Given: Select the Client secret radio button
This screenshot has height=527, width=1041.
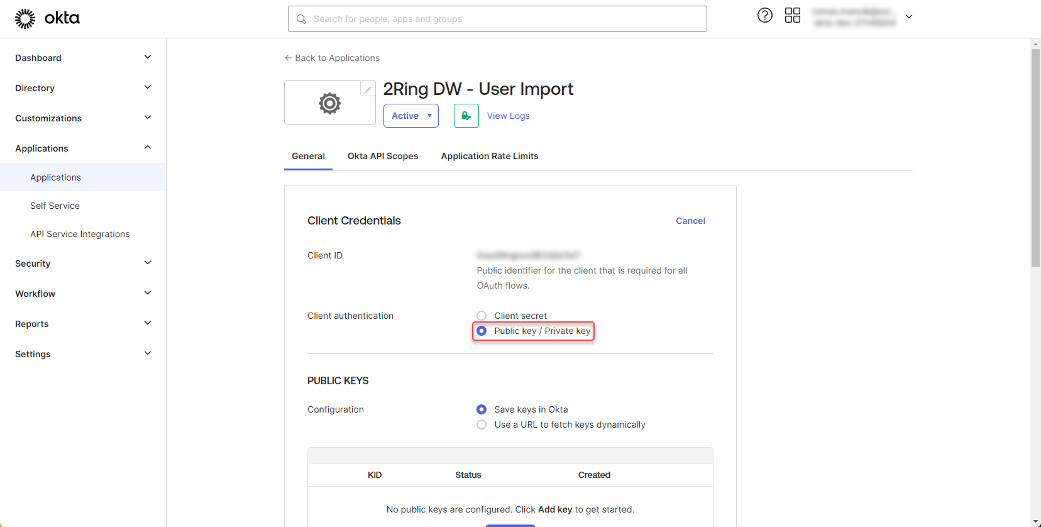Looking at the screenshot, I should (x=482, y=316).
